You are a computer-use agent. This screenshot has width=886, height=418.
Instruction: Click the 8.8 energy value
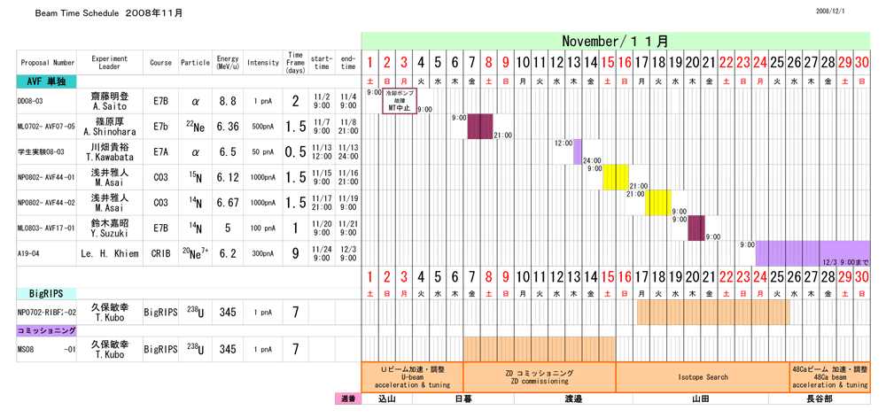[x=228, y=101]
